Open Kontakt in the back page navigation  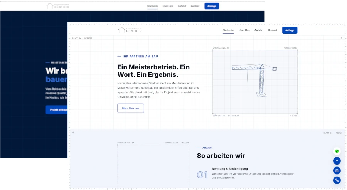tap(195, 6)
